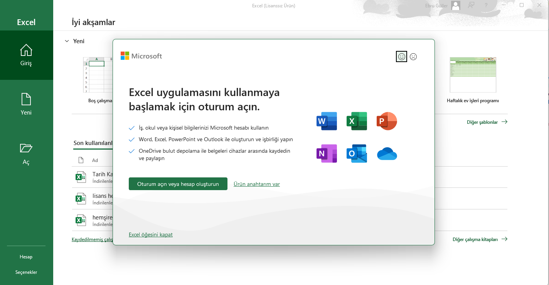Screen dimensions: 549x285
Task: Open Haftalık ev işleri programı template thumbnail
Action: 473,75
